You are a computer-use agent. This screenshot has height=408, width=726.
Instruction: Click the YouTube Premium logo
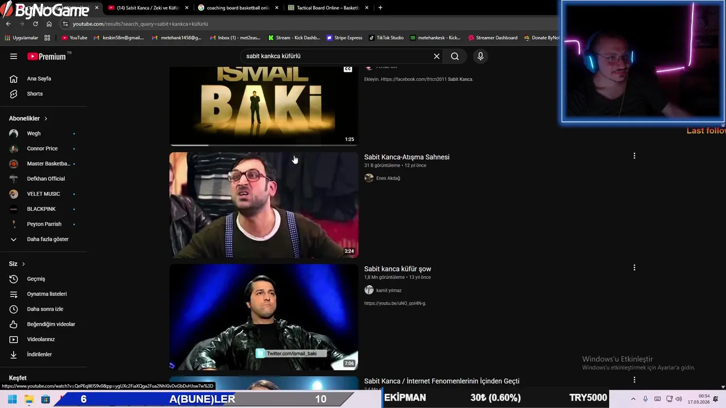point(48,56)
